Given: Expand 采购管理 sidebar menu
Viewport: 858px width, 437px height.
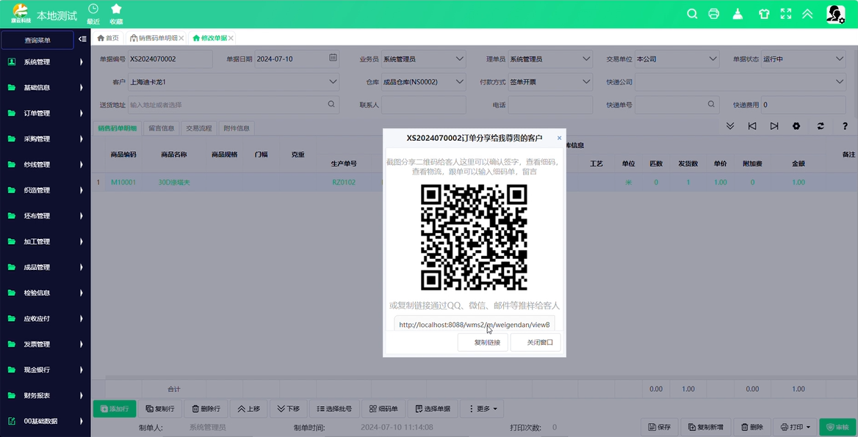Looking at the screenshot, I should pyautogui.click(x=46, y=139).
